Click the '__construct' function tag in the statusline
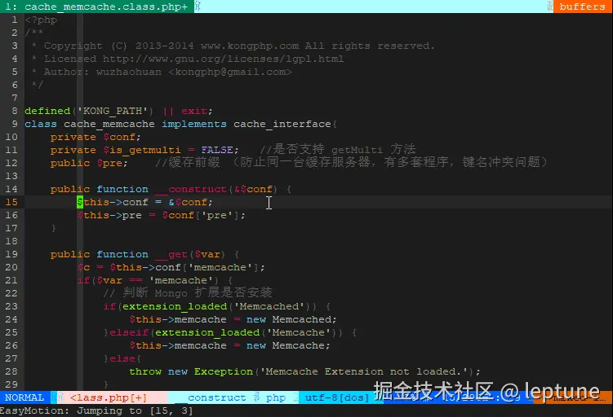The height and width of the screenshot is (417, 613). click(211, 397)
